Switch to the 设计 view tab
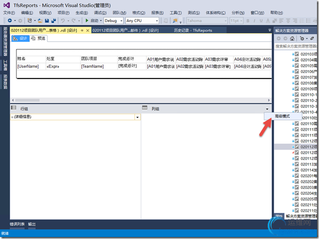 [x=20, y=38]
